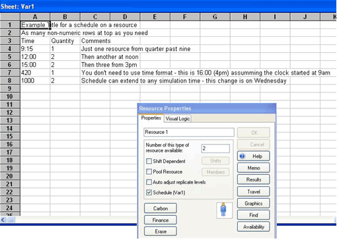Click 'You don't need to use time format' comment
The image size is (337, 239).
206,73
